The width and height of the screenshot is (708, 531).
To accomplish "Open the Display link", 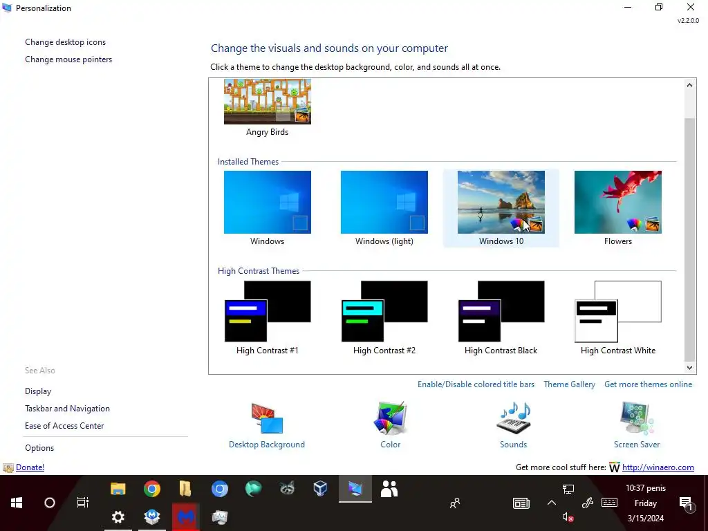I will pos(38,391).
